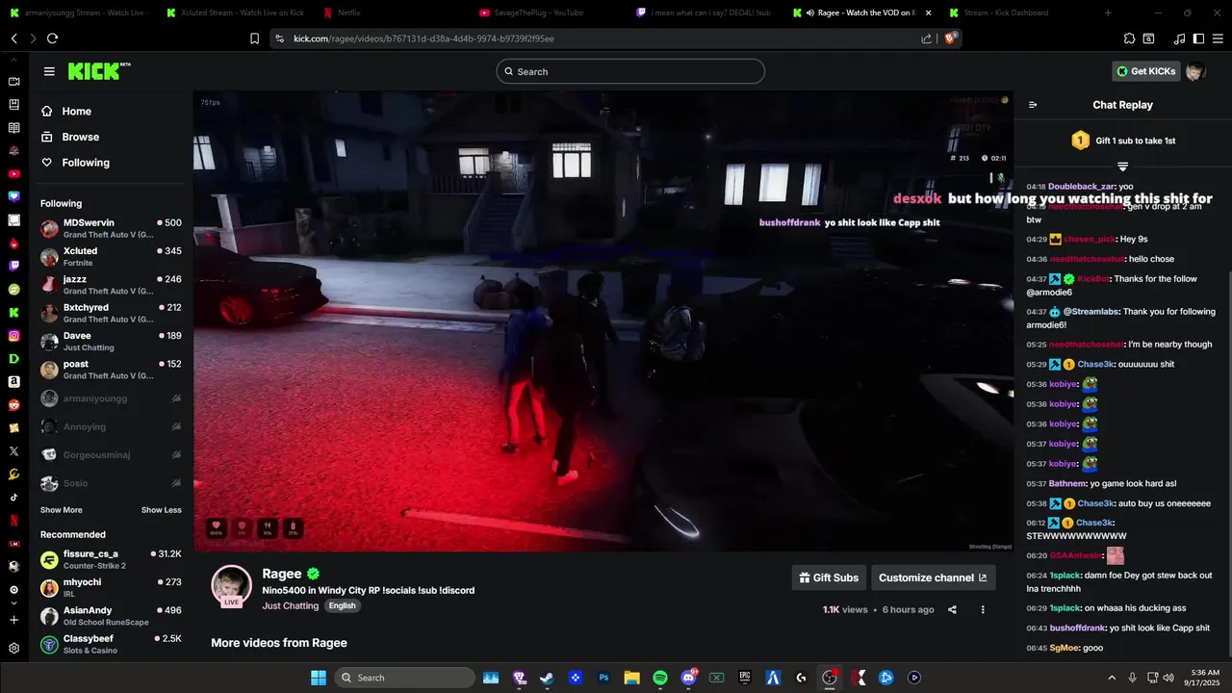Image resolution: width=1232 pixels, height=693 pixels.
Task: Open the browser extensions puzzle icon
Action: point(1129,38)
